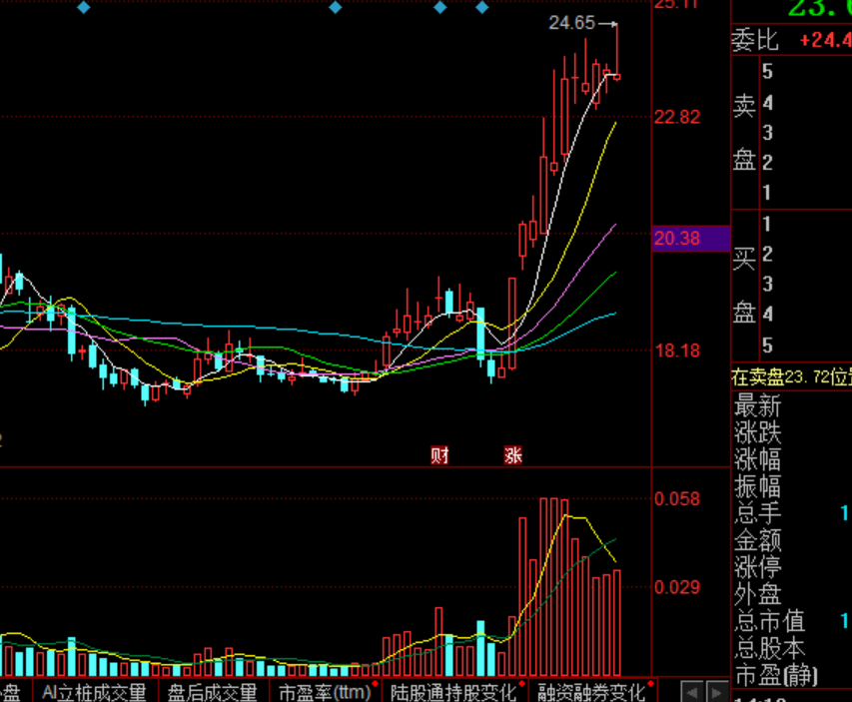852x702 pixels.
Task: Click the highlighted 20.38 price axis tag
Action: coord(690,239)
